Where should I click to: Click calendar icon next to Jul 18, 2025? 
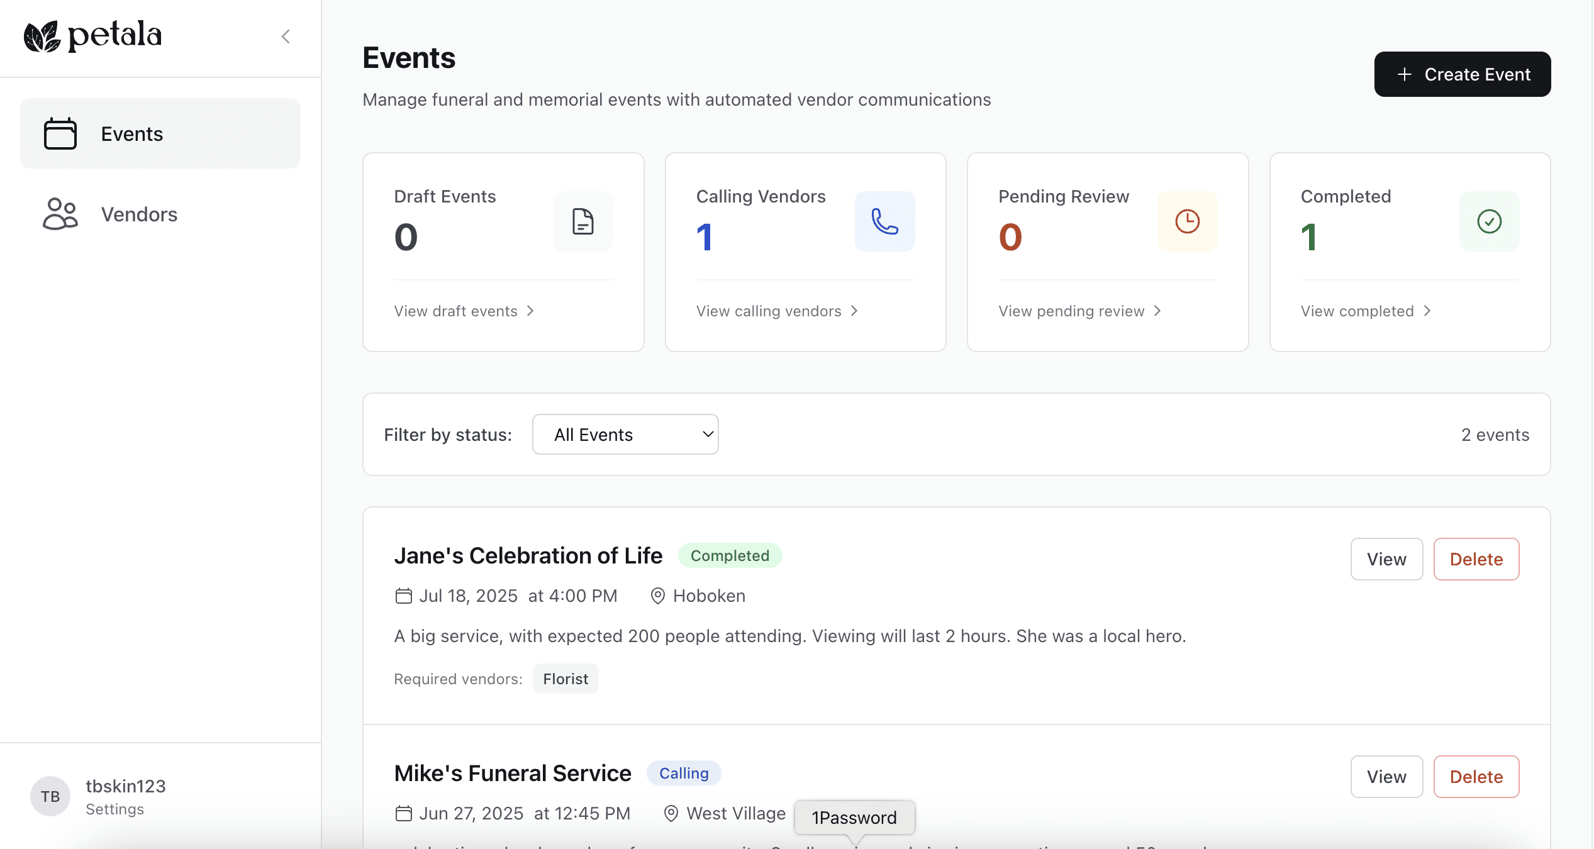click(403, 596)
